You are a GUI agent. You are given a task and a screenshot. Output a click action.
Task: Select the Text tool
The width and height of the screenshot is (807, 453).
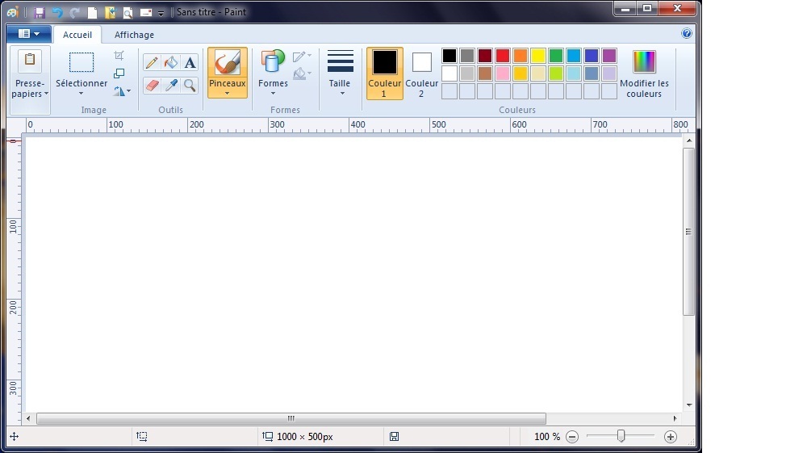point(190,63)
